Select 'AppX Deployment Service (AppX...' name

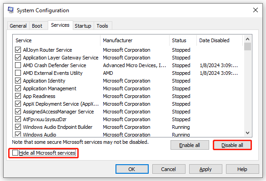point(61,104)
